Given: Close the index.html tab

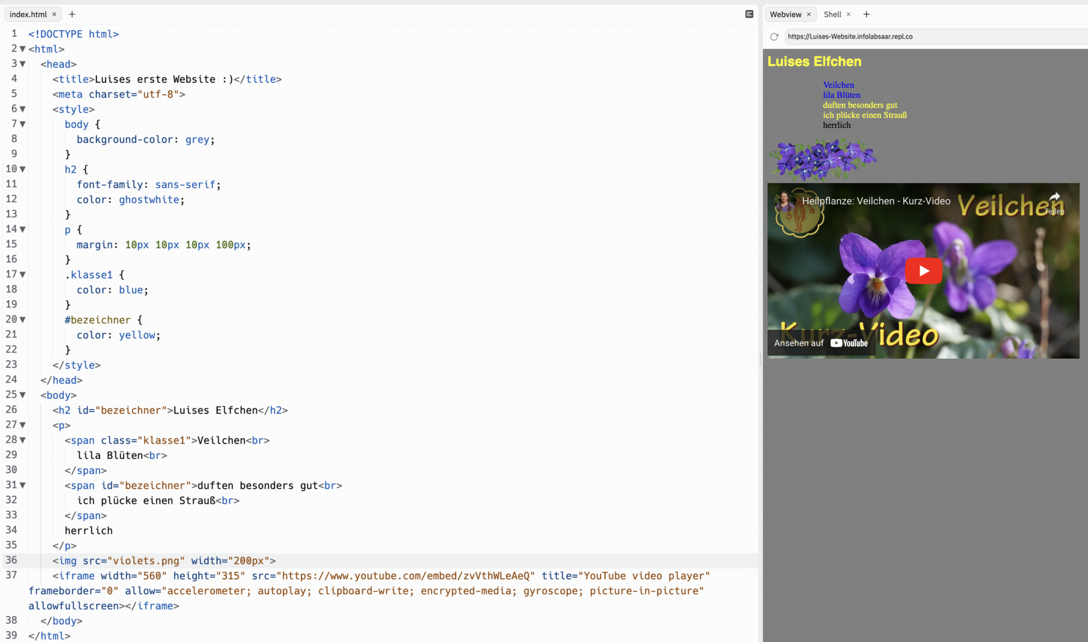Looking at the screenshot, I should pyautogui.click(x=54, y=15).
